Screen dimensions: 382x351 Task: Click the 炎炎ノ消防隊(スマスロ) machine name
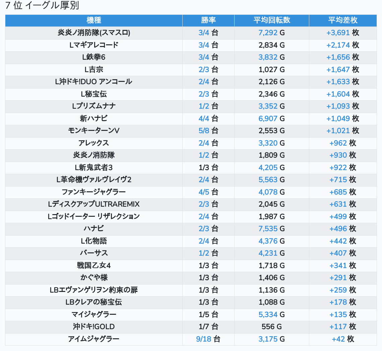pos(93,33)
